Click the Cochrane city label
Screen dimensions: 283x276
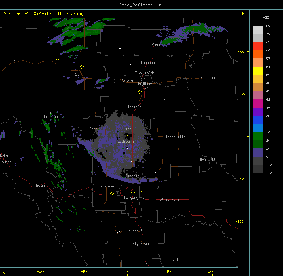click(106, 186)
